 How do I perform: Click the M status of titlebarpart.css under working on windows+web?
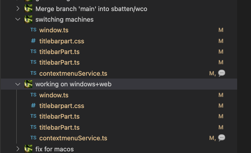click(221, 106)
